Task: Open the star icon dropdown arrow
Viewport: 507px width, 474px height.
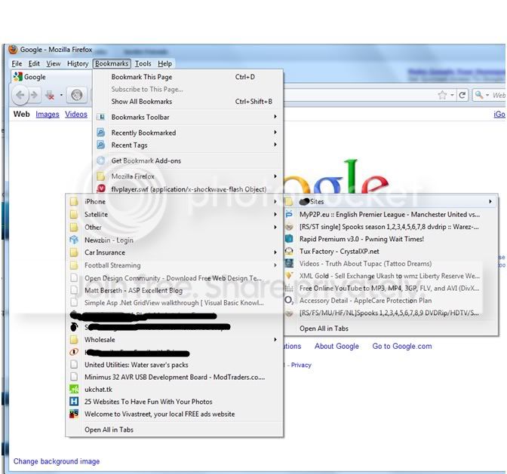Action: 452,95
